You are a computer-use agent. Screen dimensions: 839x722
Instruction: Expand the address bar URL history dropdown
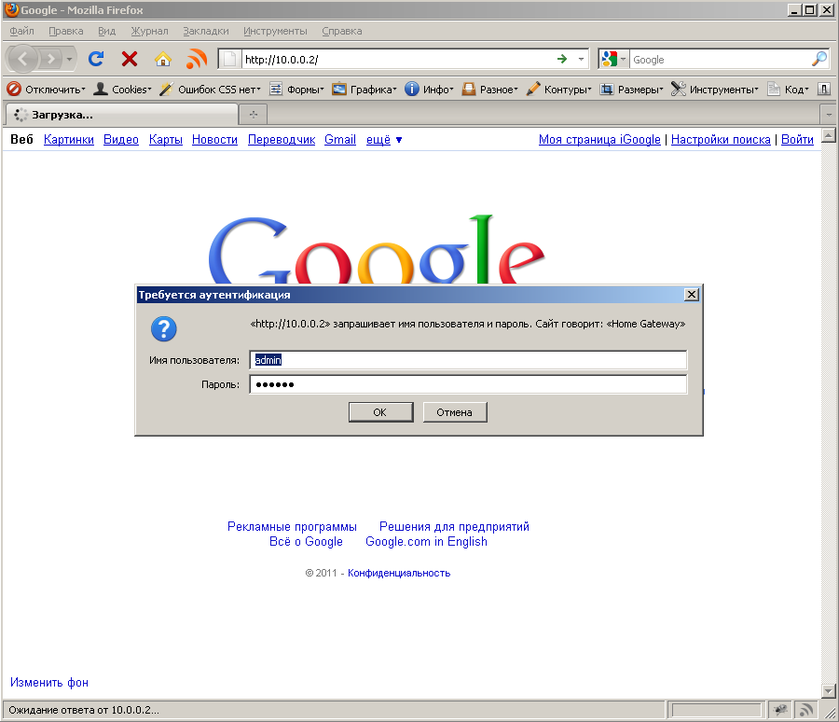581,59
